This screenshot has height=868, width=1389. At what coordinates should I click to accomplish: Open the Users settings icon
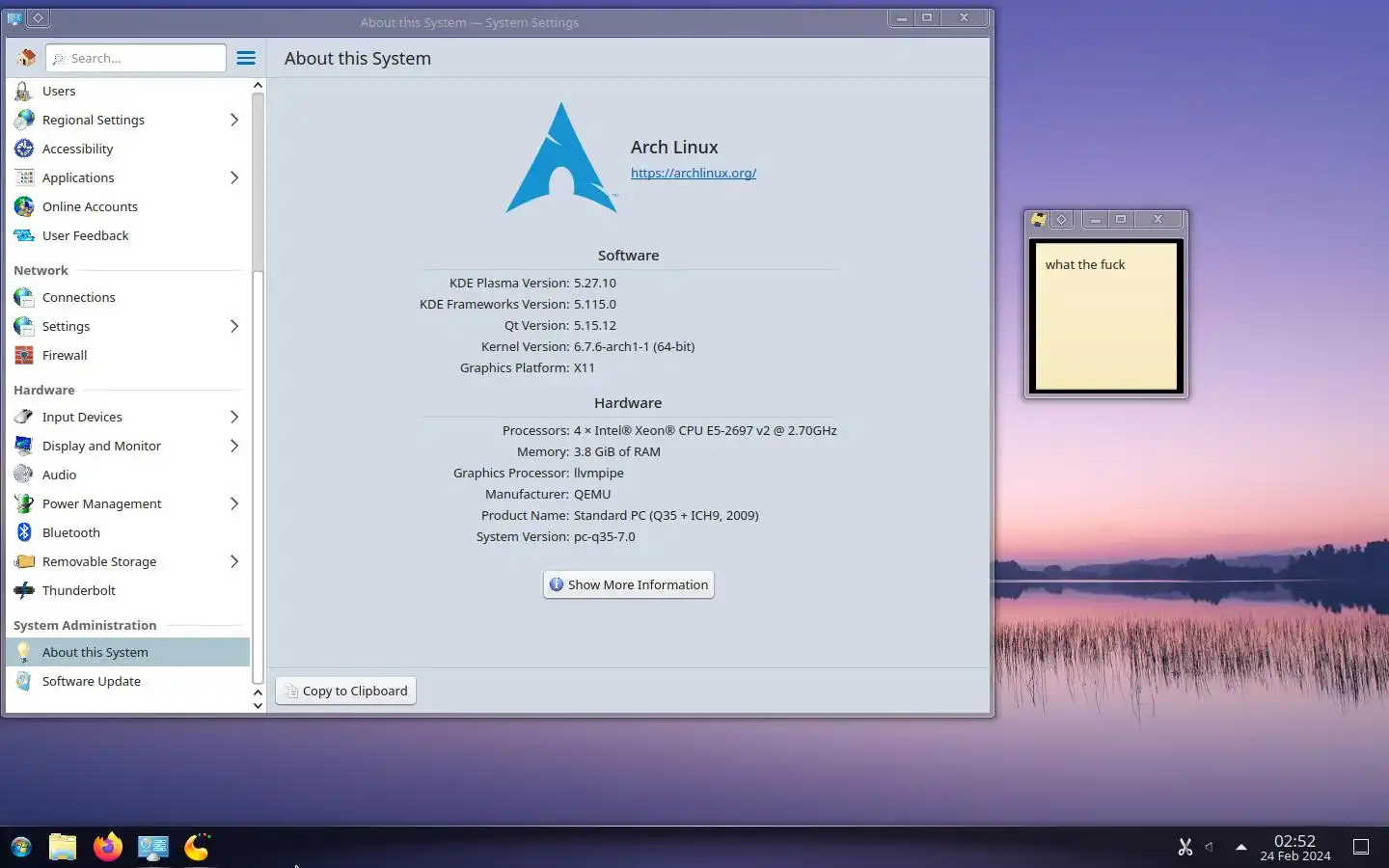(x=24, y=91)
